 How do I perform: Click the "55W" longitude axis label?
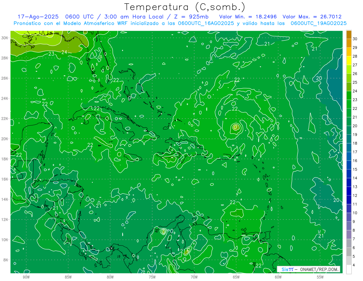(x=320, y=277)
